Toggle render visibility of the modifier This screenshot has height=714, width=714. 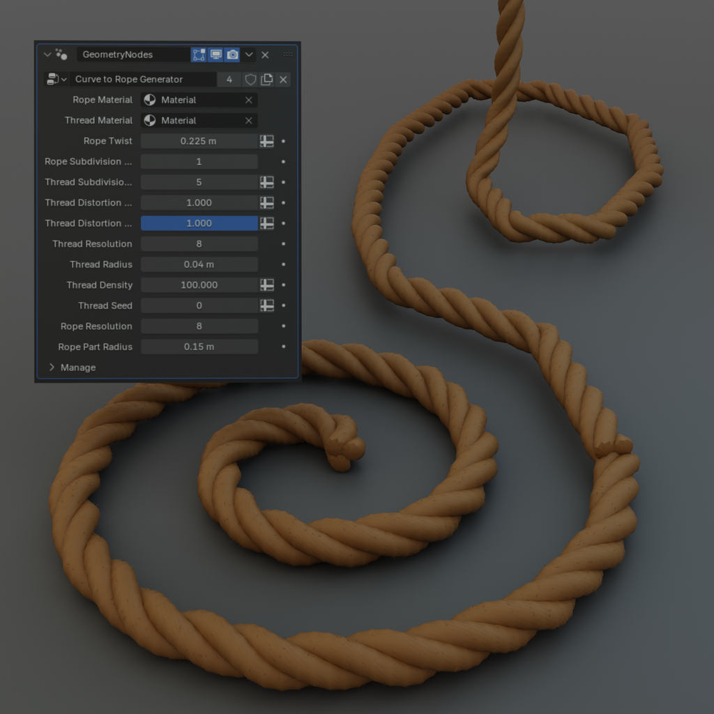(233, 54)
